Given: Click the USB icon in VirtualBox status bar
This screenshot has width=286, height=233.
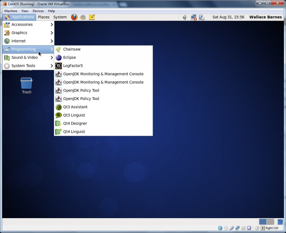Looking at the screenshot, I should 232,228.
